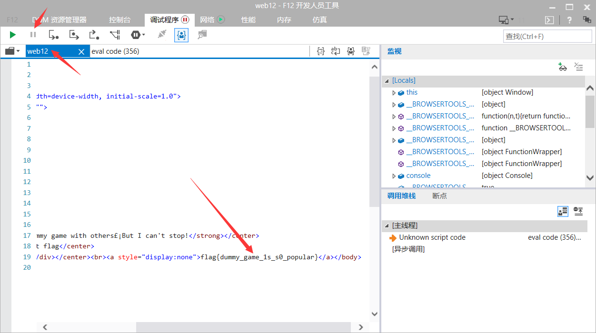
Task: Switch to the DOM 资源管理器 tab
Action: (x=59, y=20)
